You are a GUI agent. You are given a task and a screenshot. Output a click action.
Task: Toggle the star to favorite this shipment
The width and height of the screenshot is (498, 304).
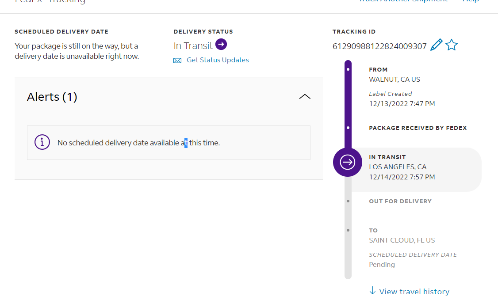click(451, 45)
